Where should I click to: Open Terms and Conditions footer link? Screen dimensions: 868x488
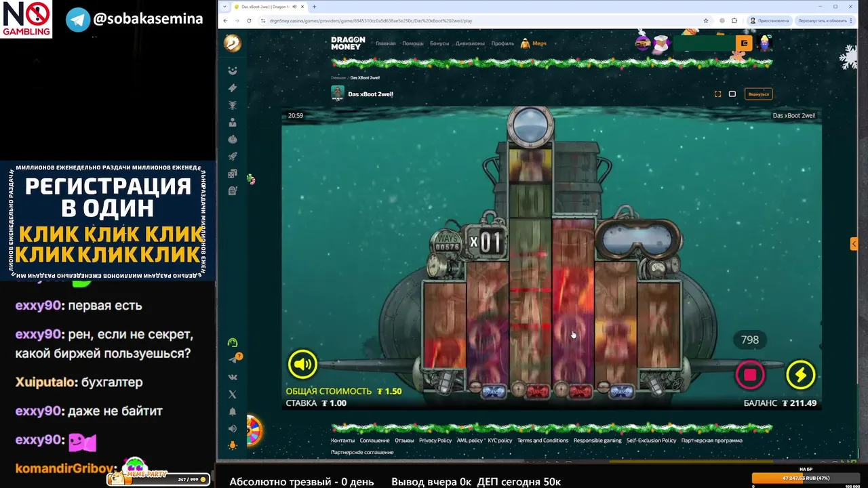(x=542, y=441)
